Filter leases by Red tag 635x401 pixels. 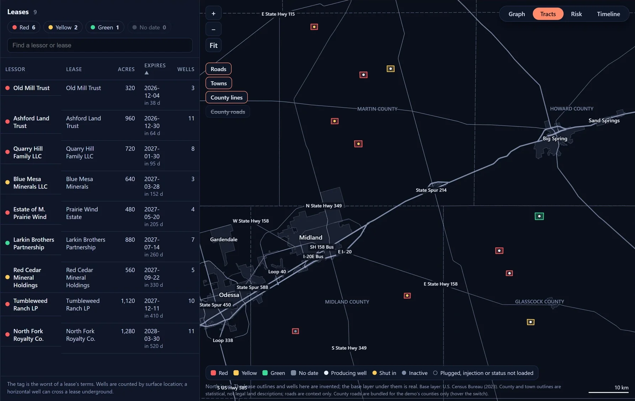pyautogui.click(x=24, y=27)
